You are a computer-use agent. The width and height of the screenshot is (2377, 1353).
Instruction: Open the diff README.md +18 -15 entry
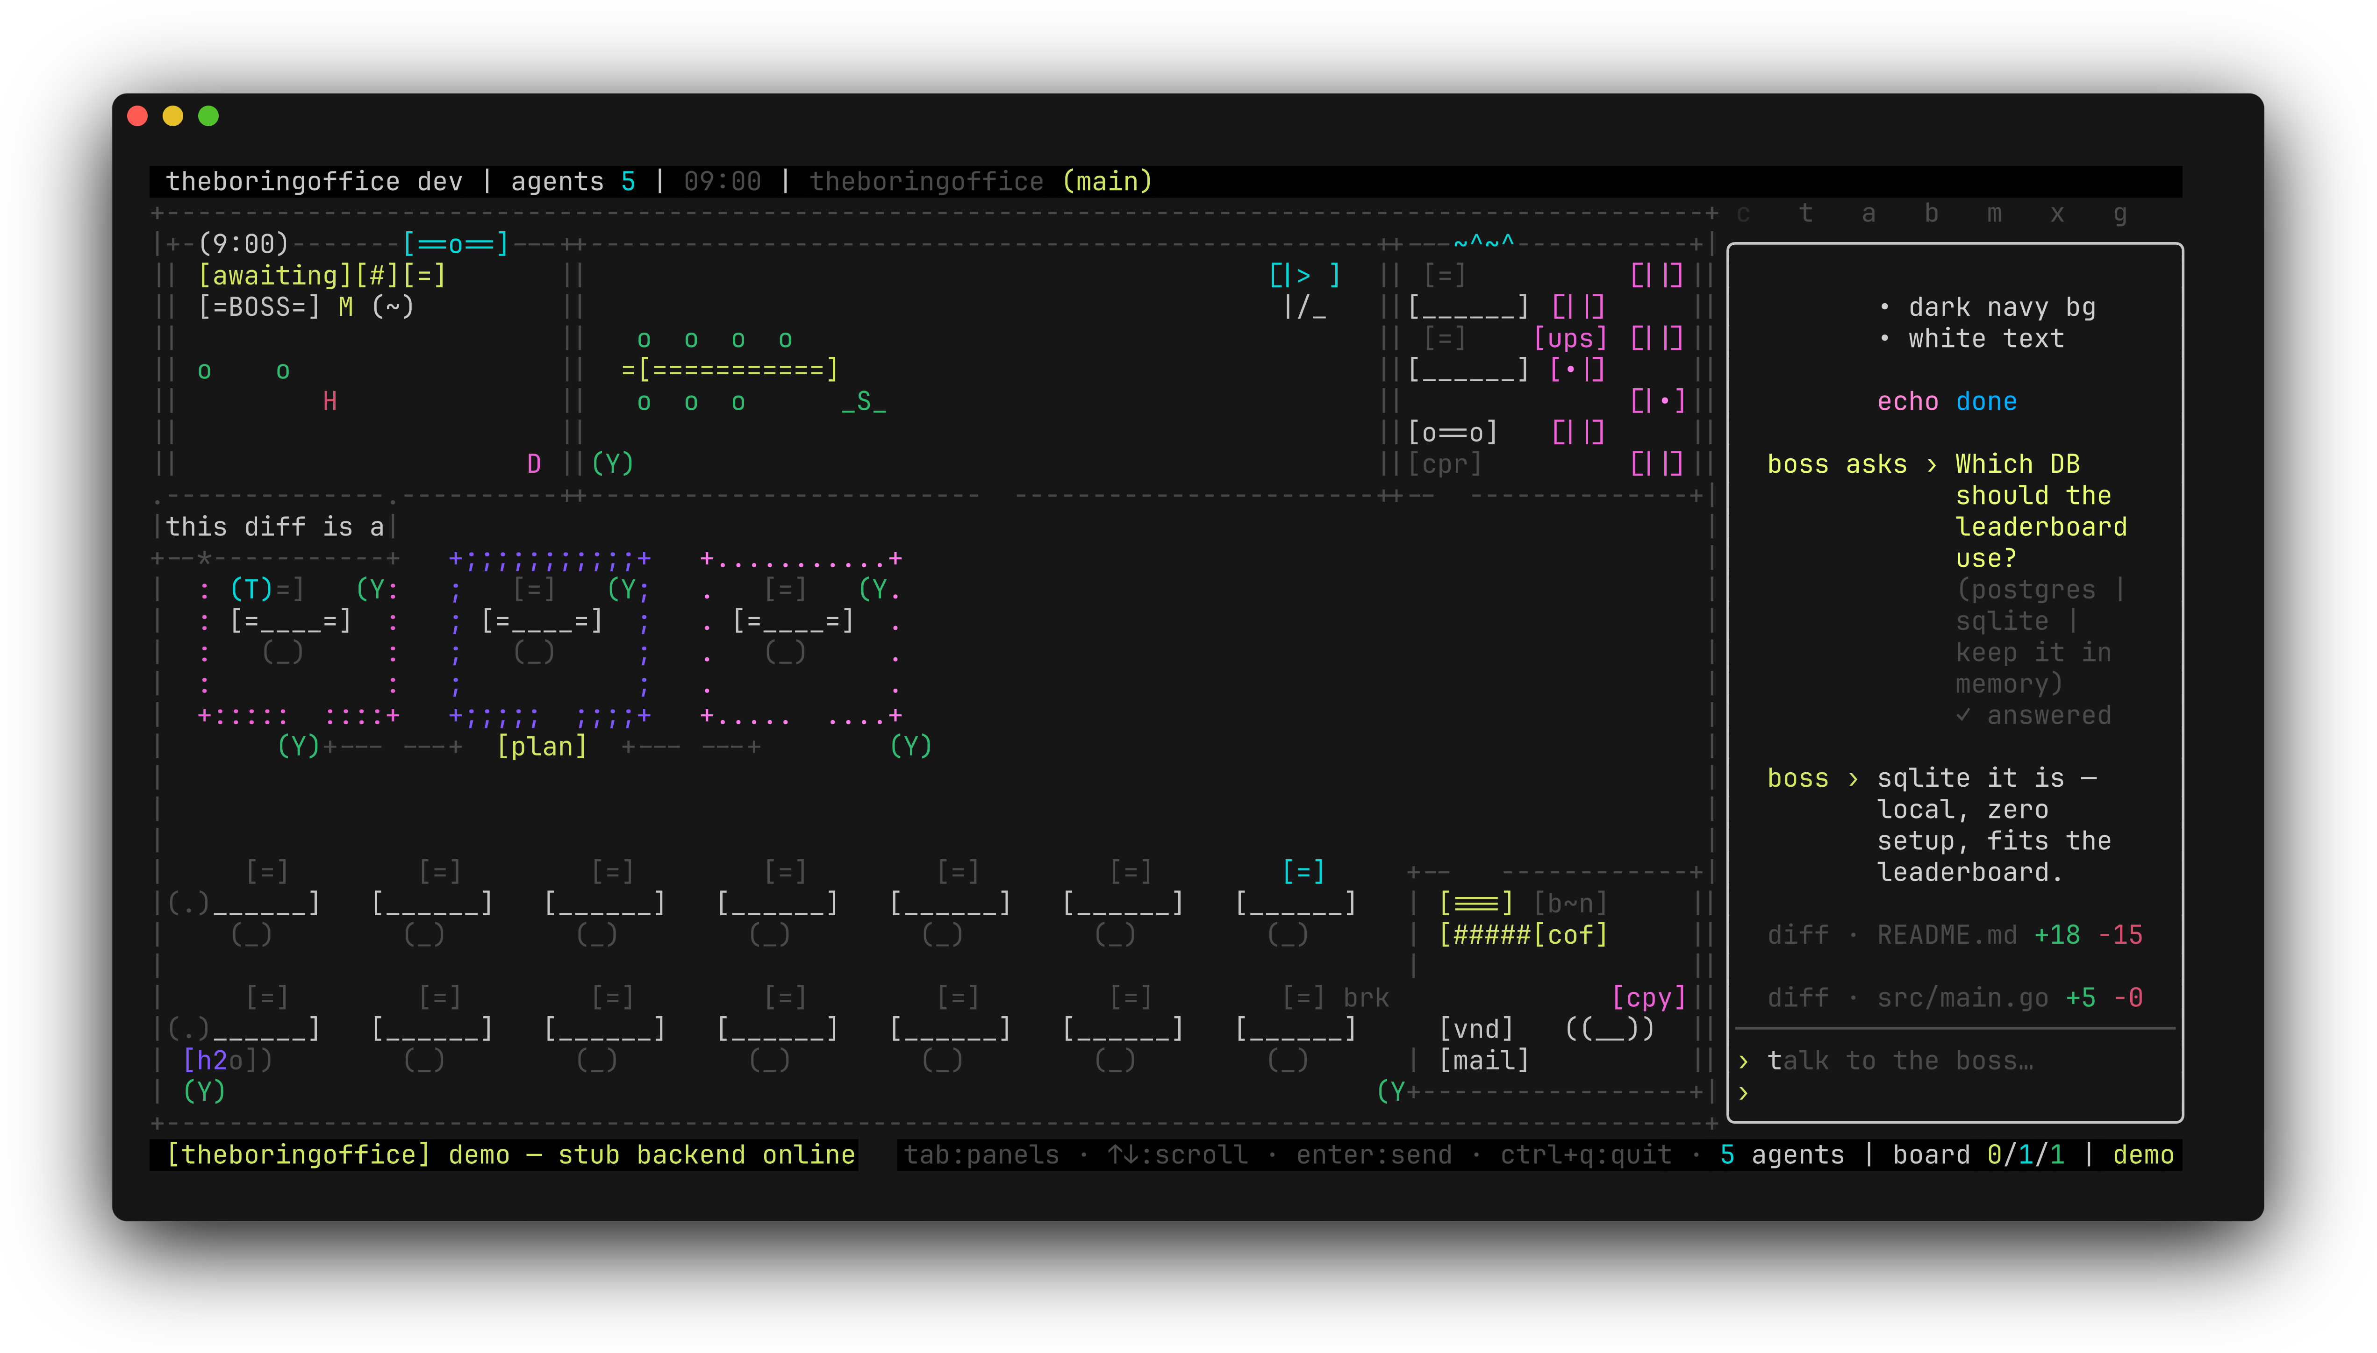[1955, 935]
